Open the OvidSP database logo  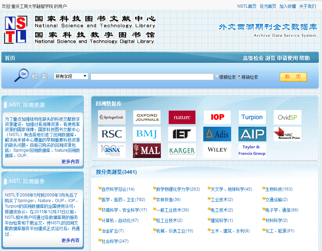coord(288,117)
